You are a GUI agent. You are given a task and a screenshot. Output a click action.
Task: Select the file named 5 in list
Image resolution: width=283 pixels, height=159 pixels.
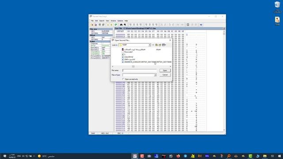point(123,54)
